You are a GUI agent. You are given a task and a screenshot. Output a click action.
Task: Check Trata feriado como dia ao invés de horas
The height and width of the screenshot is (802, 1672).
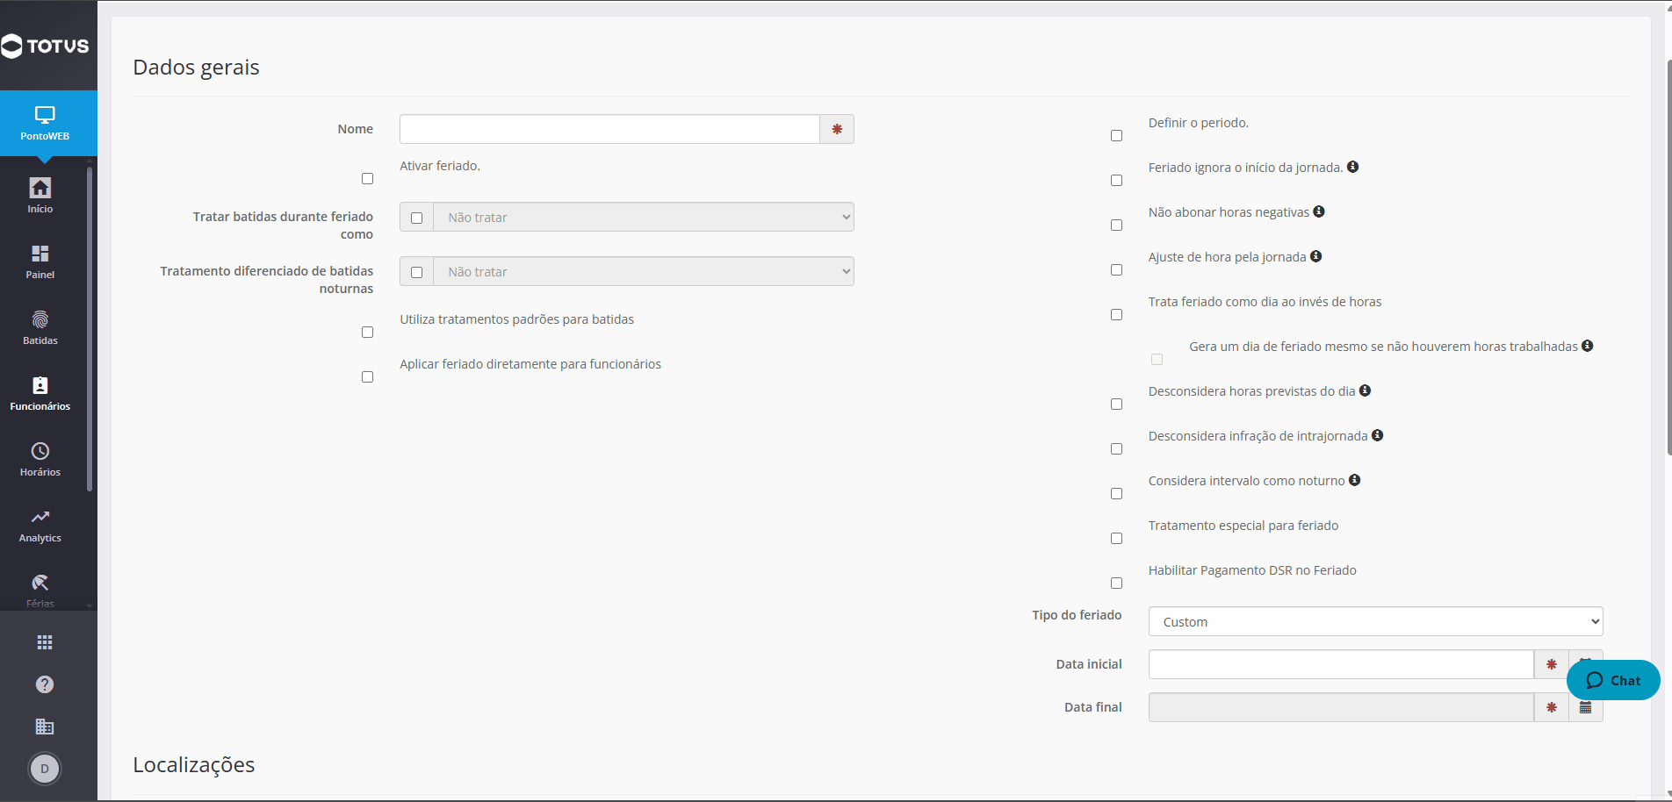[x=1116, y=315]
